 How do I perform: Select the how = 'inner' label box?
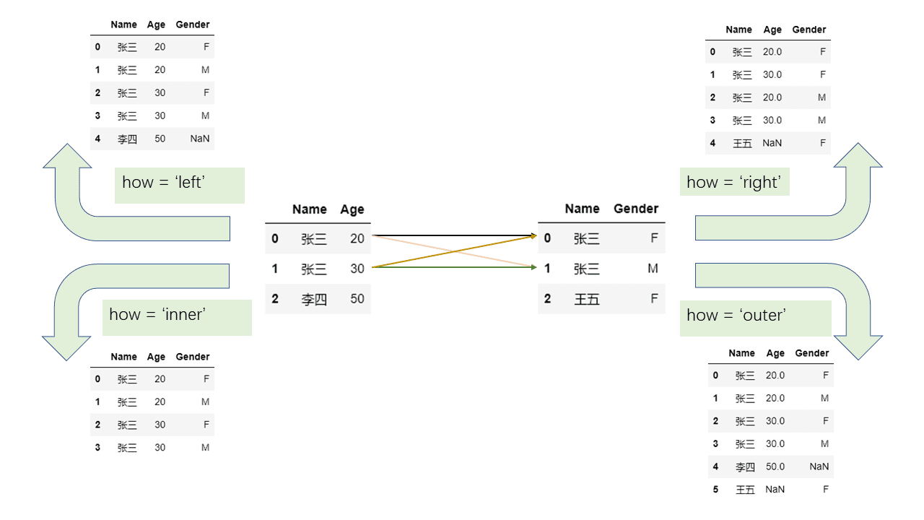coord(177,318)
